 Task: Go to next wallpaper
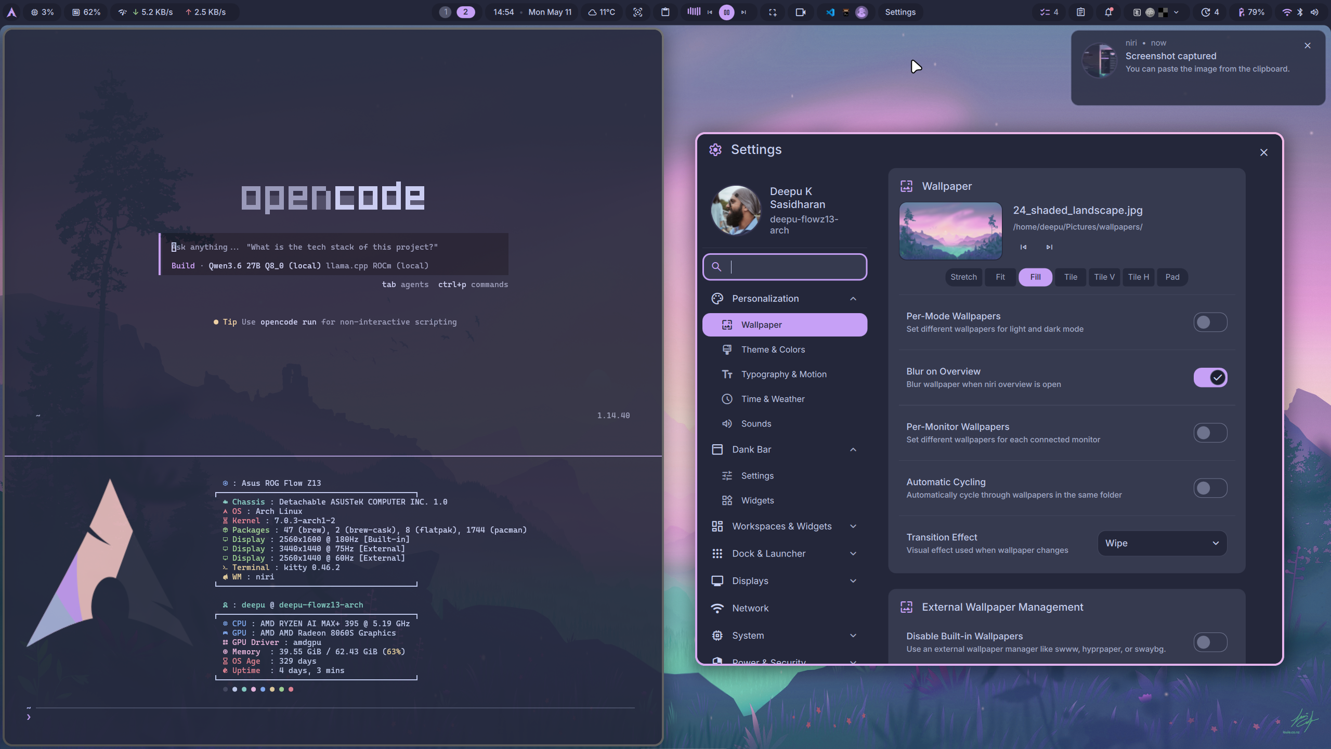click(1049, 247)
